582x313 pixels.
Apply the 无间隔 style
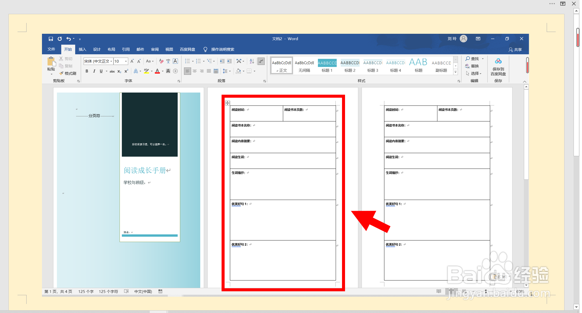point(304,66)
